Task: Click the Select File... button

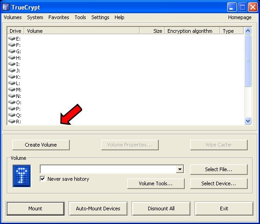Action: coord(218,169)
